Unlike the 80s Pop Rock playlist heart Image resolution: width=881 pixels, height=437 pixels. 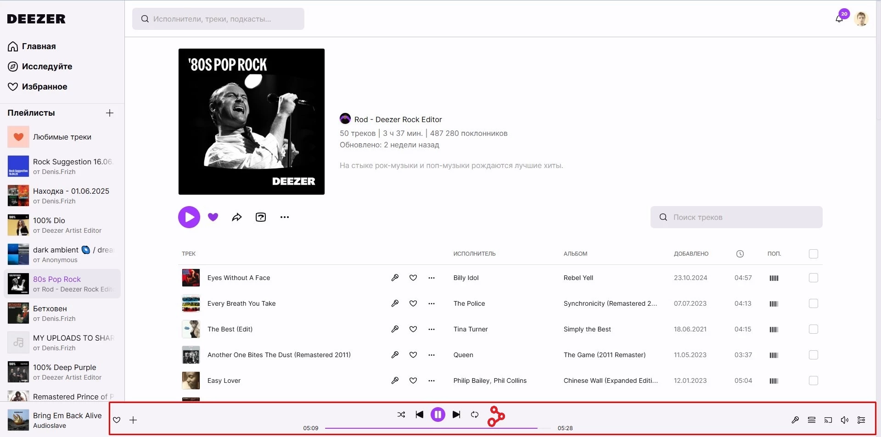tap(213, 217)
